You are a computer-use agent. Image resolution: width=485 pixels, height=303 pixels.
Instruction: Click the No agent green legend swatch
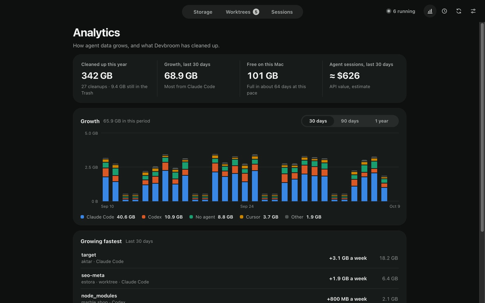[191, 217]
